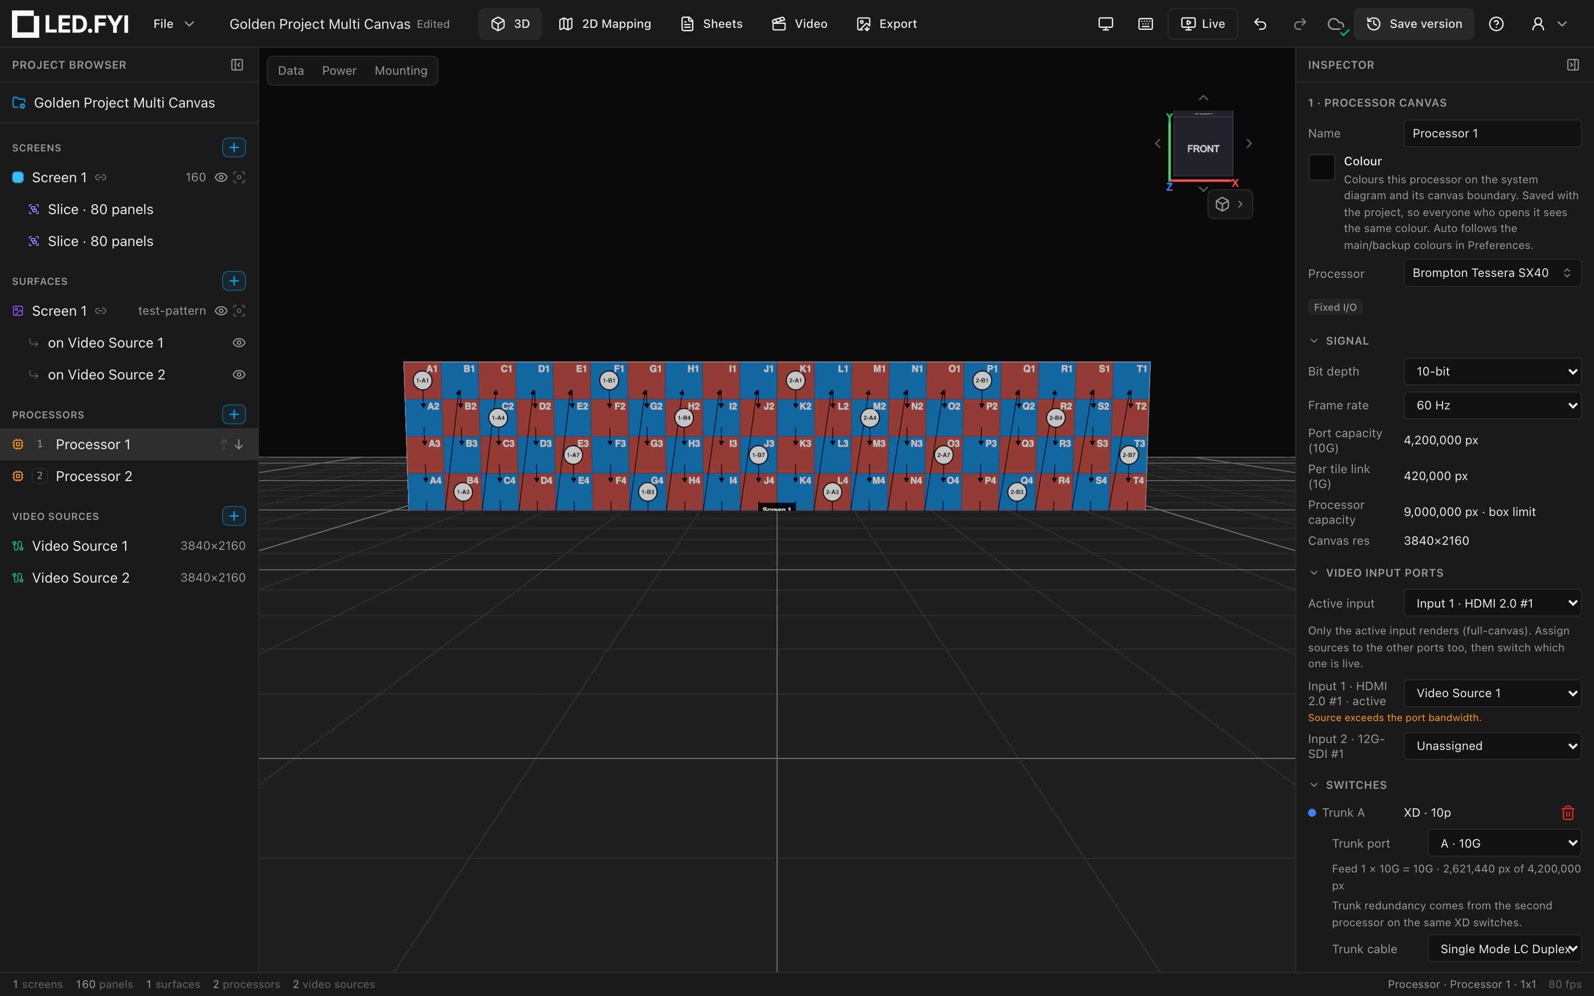The width and height of the screenshot is (1594, 996).
Task: Click the Save version button
Action: click(x=1414, y=24)
